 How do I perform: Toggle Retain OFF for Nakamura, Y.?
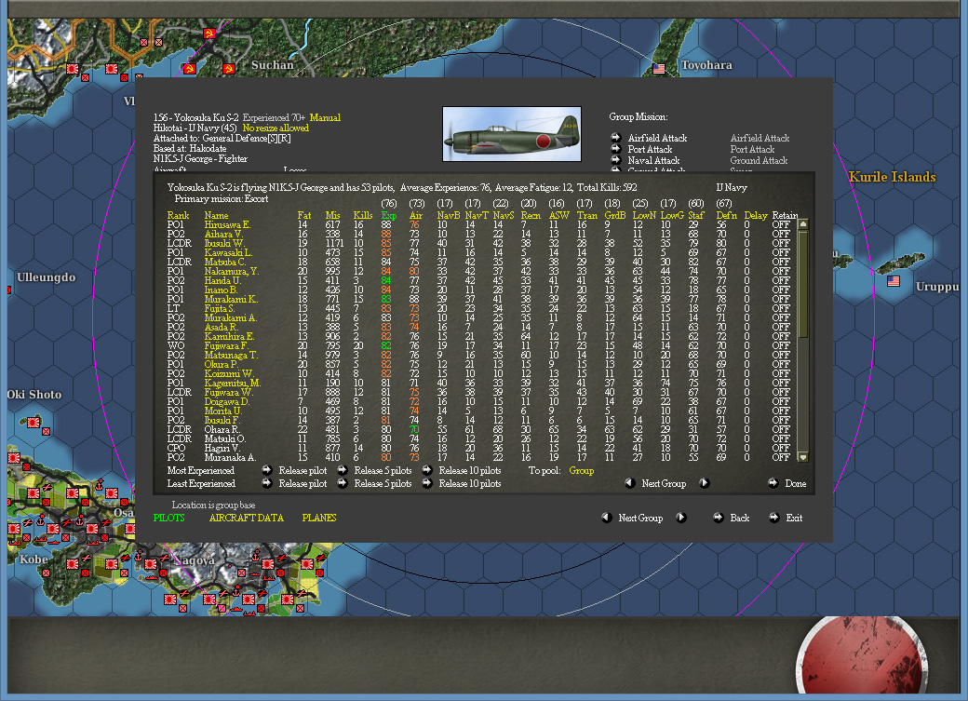tap(781, 271)
